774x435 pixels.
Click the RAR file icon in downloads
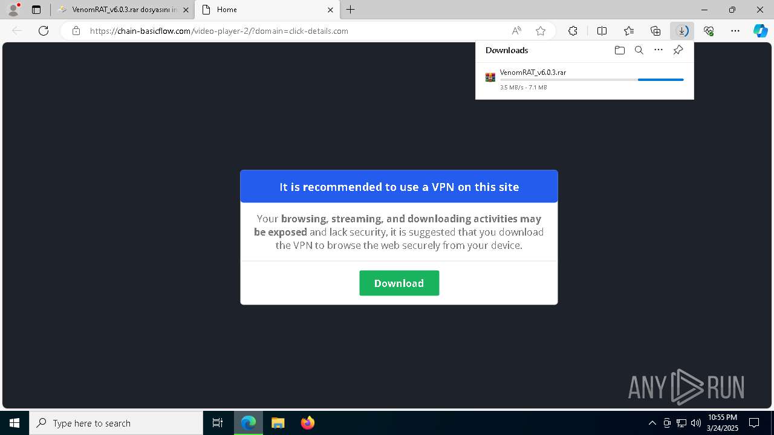(490, 77)
